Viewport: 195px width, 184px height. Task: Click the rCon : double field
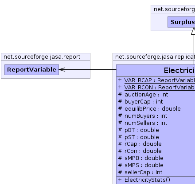pyautogui.click(x=140, y=151)
